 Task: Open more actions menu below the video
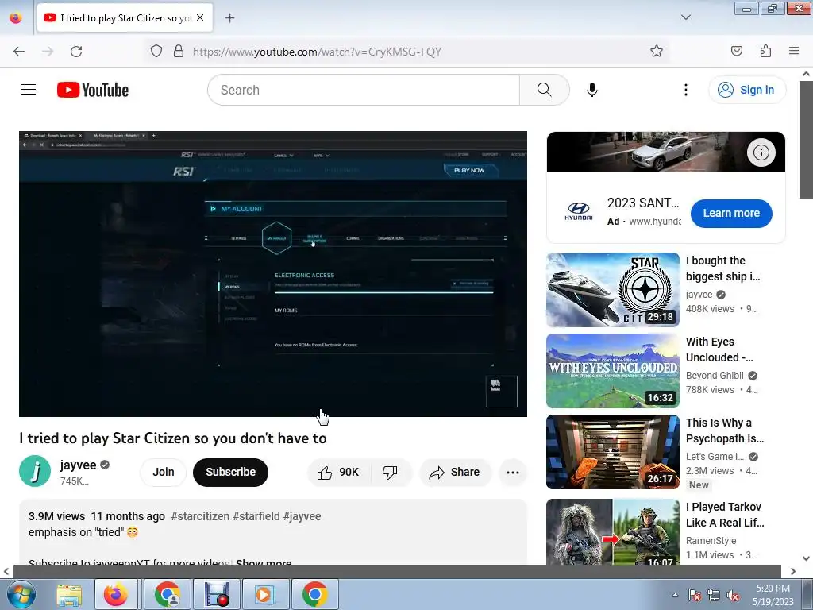pos(513,472)
